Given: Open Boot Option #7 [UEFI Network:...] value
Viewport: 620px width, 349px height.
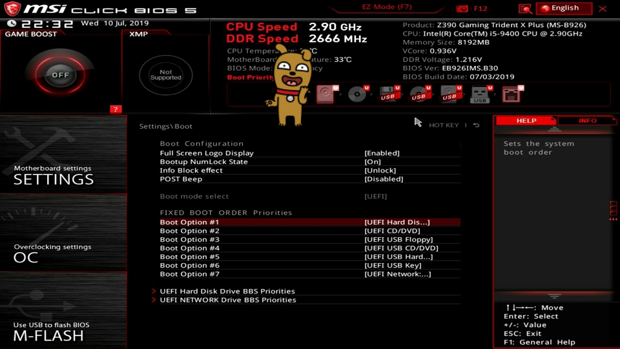Looking at the screenshot, I should click(398, 274).
